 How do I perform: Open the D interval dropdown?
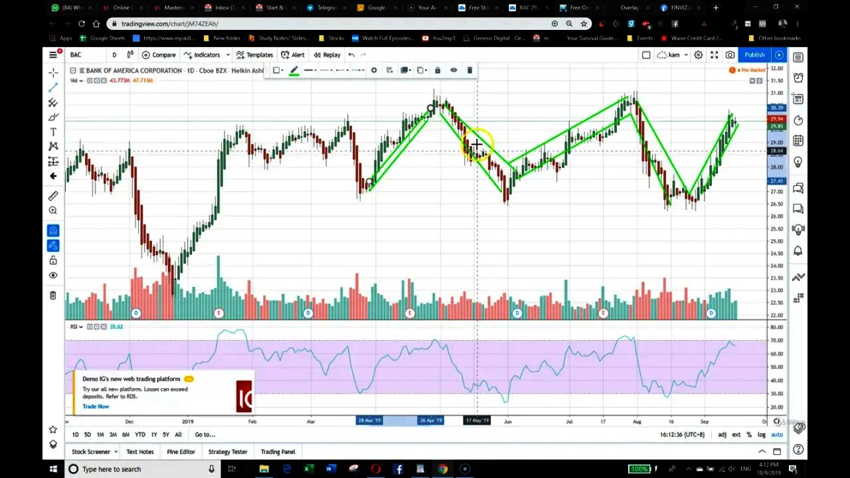pos(114,54)
